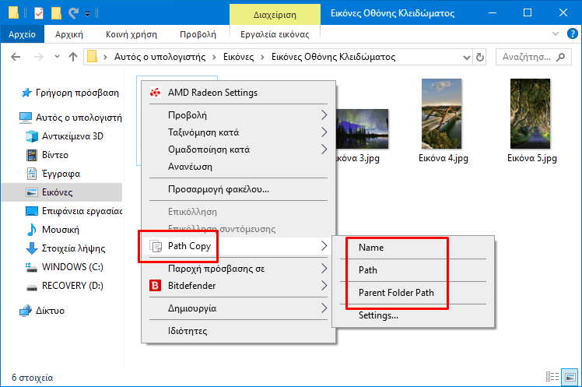The height and width of the screenshot is (387, 582).
Task: Open Settings... in Path Copy submenu
Action: tap(378, 315)
